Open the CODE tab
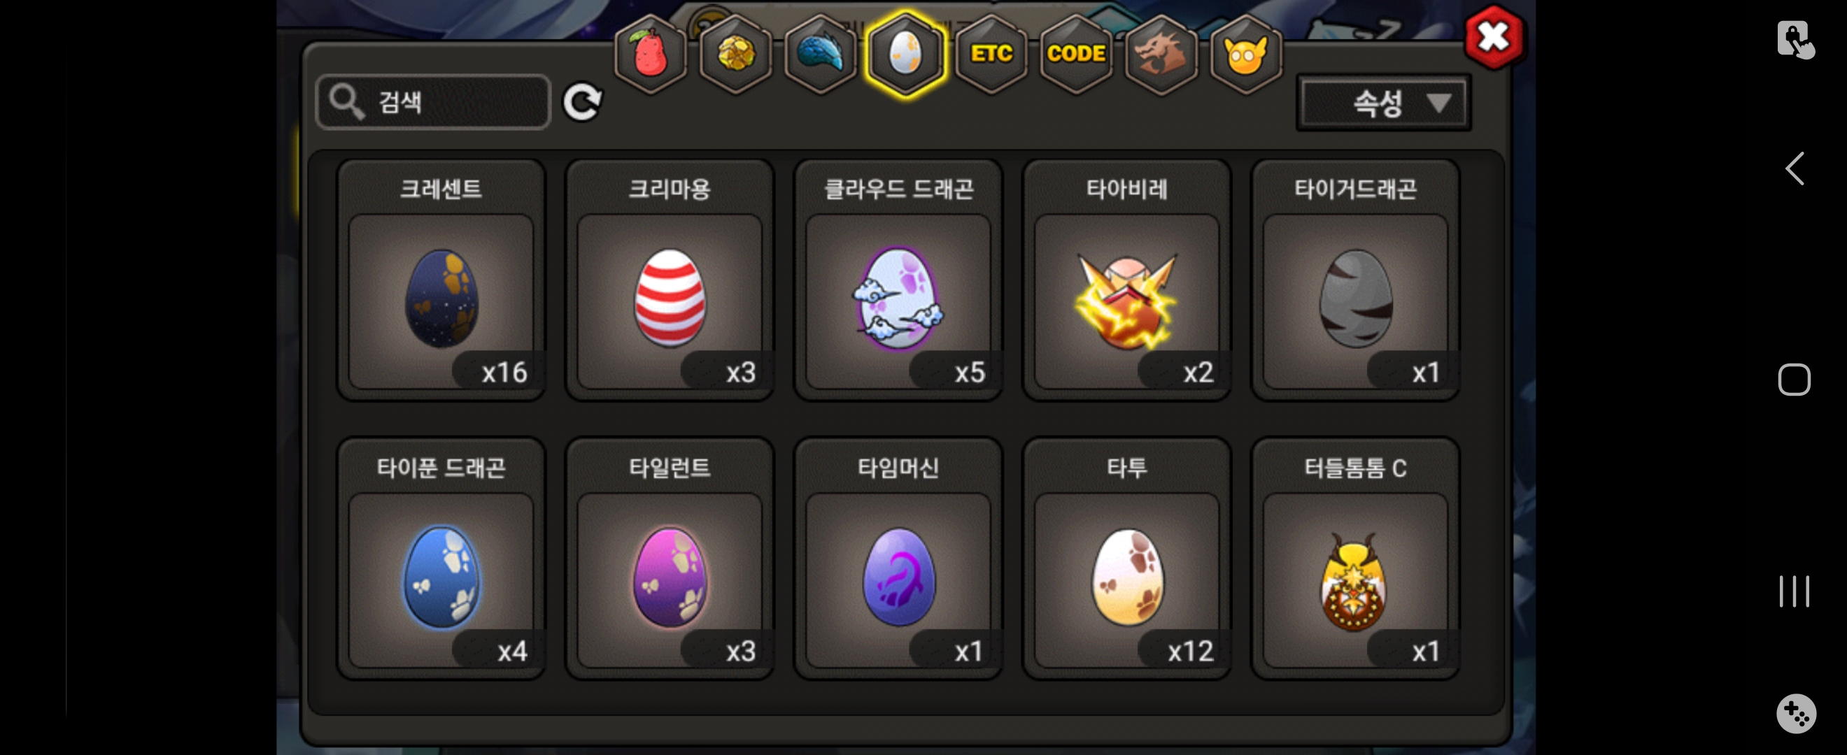The image size is (1847, 755). 1075,55
